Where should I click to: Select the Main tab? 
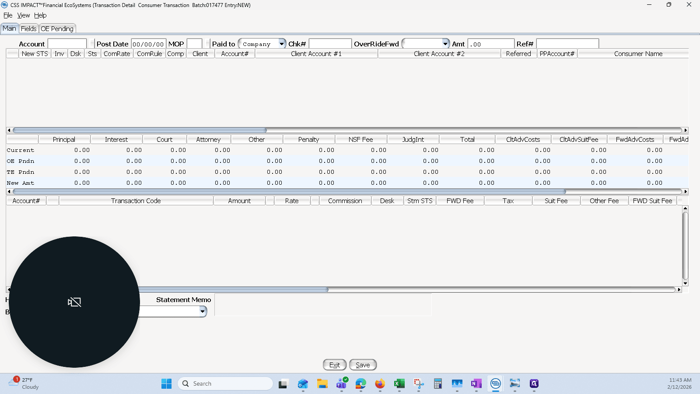point(10,28)
